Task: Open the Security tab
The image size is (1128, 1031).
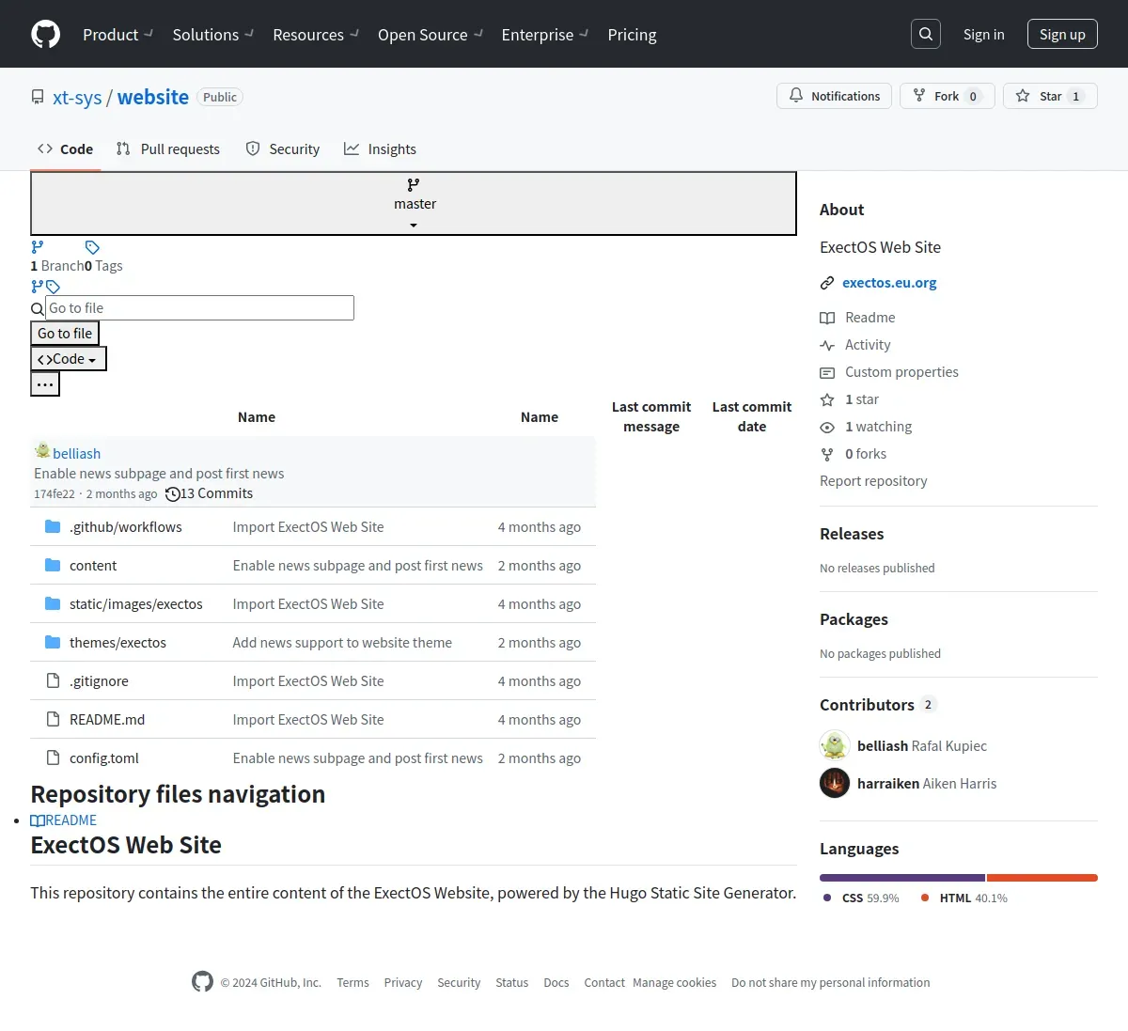Action: coord(283,148)
